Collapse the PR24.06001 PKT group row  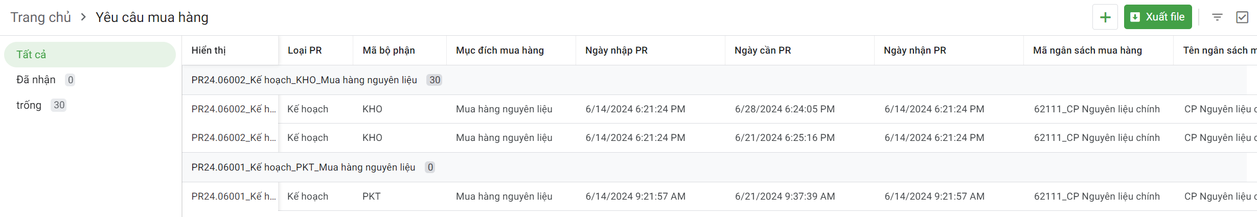pyautogui.click(x=303, y=167)
